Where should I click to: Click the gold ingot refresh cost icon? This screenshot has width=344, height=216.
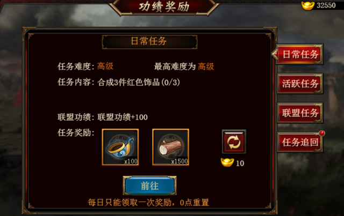[227, 162]
